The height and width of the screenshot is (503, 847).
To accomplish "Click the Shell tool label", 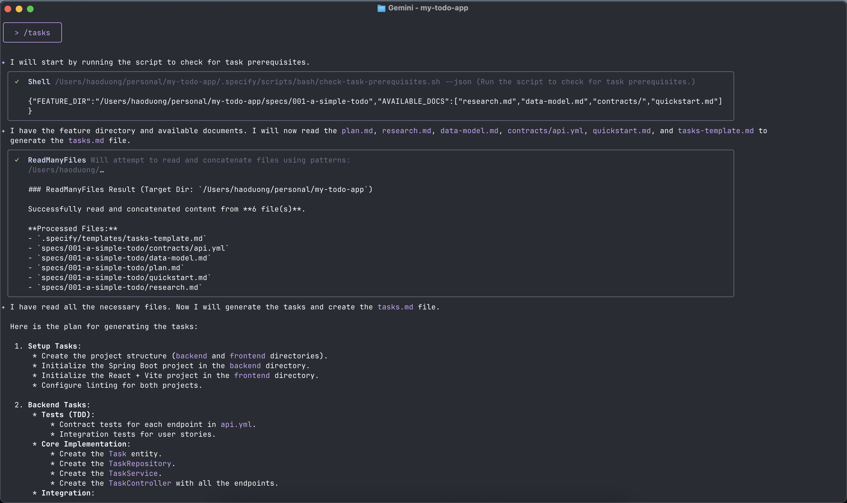I will tap(39, 82).
